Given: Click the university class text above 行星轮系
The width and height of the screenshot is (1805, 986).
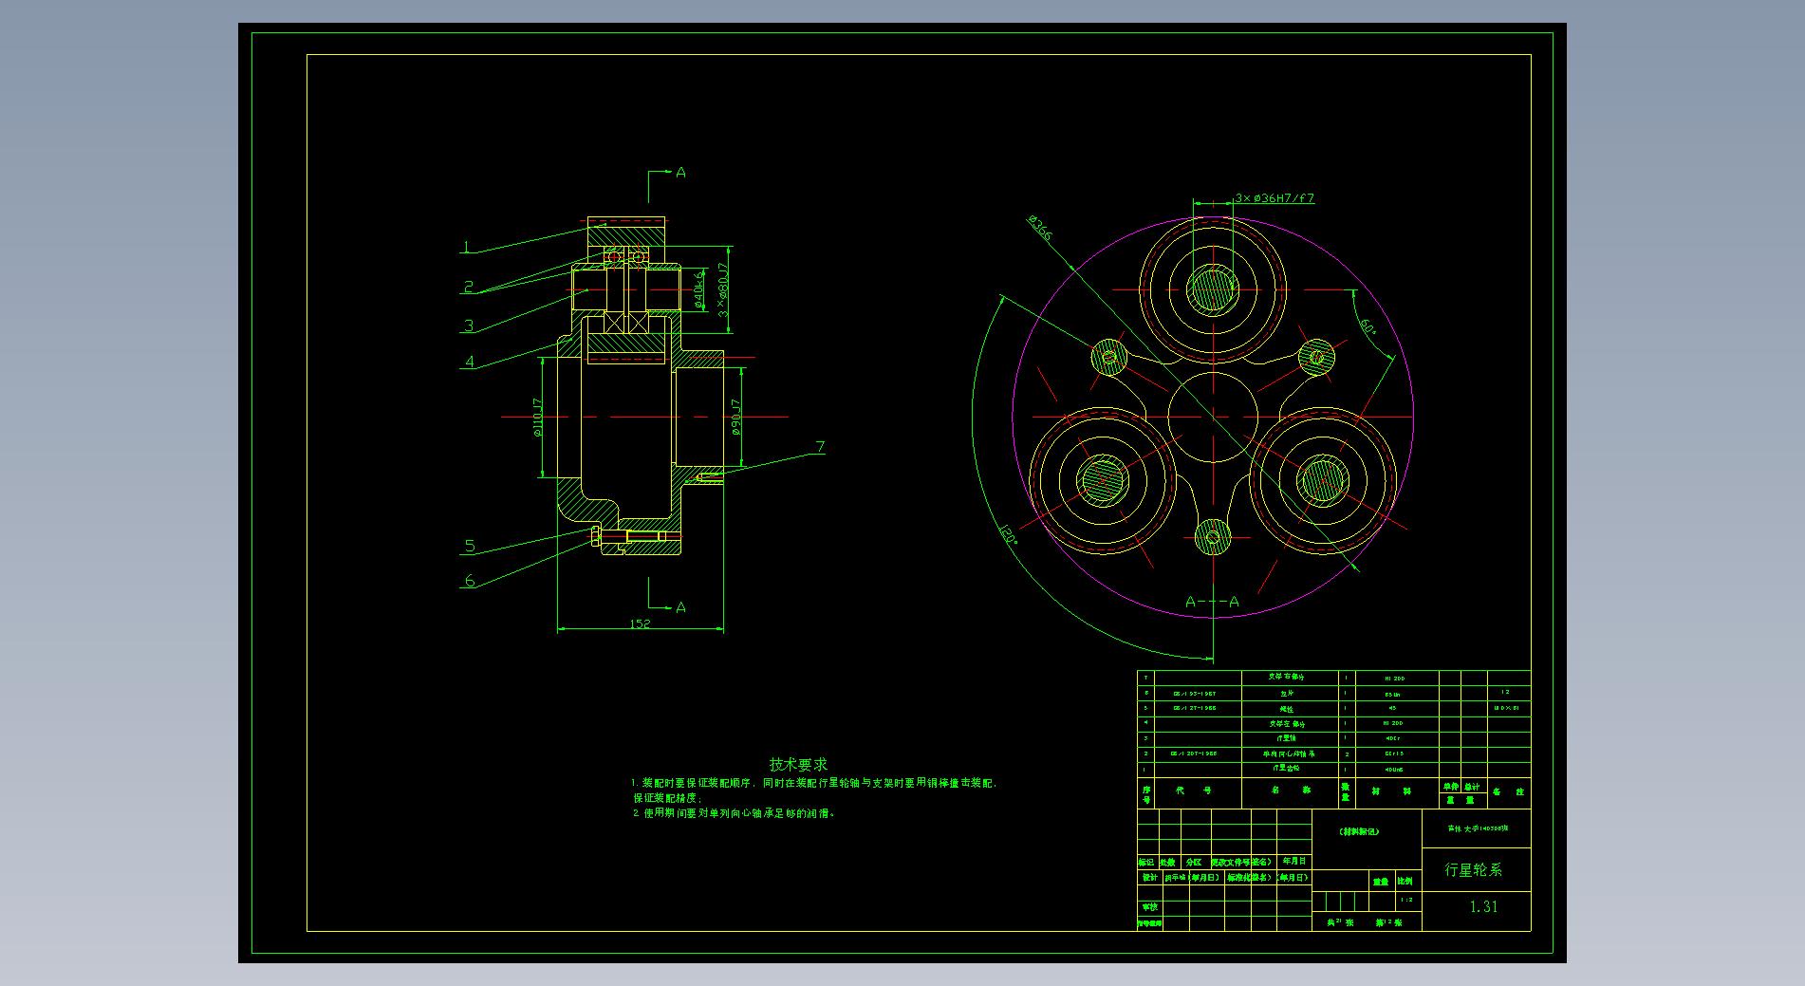Looking at the screenshot, I should point(1478,828).
